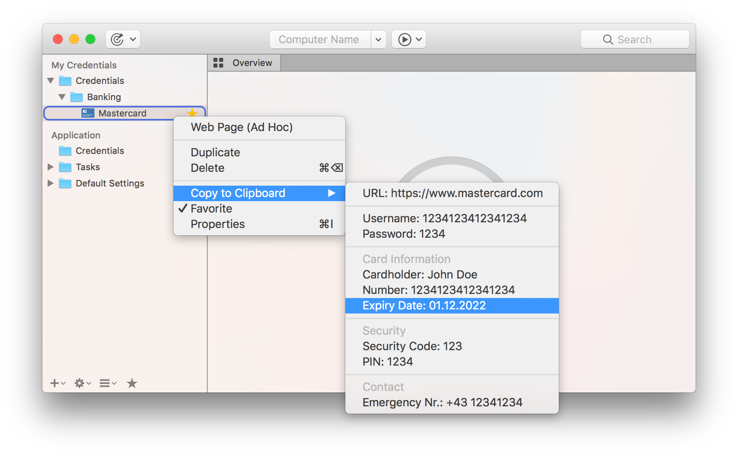Choose Duplicate in context menu
The width and height of the screenshot is (738, 456).
point(259,152)
